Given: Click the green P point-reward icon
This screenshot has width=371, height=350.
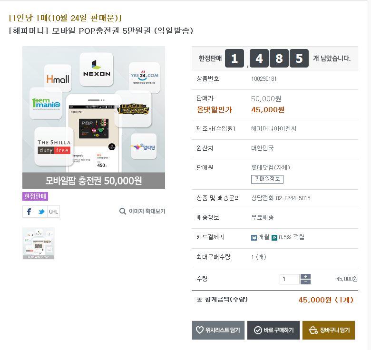Looking at the screenshot, I should click(x=274, y=237).
